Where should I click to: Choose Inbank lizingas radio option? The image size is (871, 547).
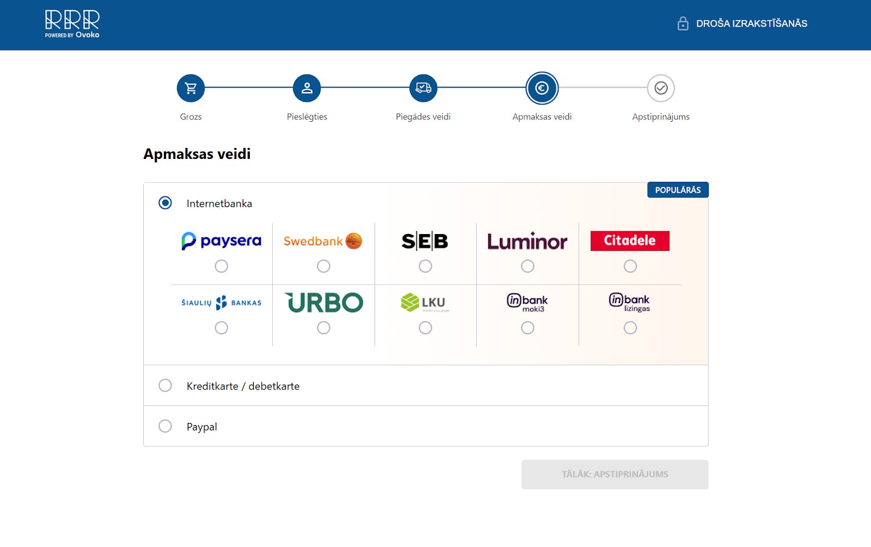[630, 328]
